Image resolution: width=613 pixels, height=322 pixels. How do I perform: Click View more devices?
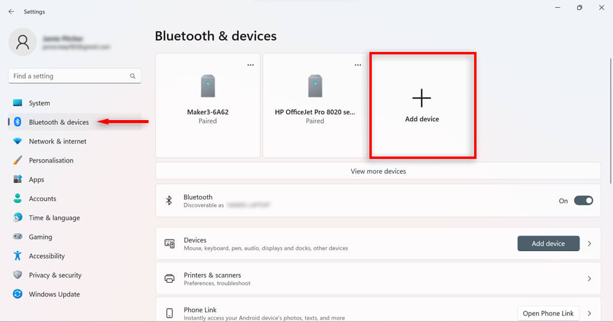pyautogui.click(x=378, y=171)
